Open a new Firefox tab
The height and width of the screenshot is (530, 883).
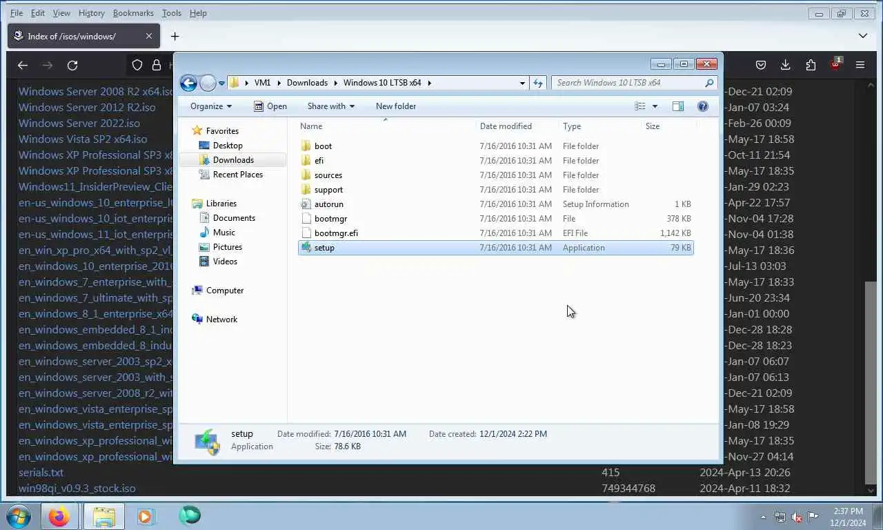[x=175, y=36]
